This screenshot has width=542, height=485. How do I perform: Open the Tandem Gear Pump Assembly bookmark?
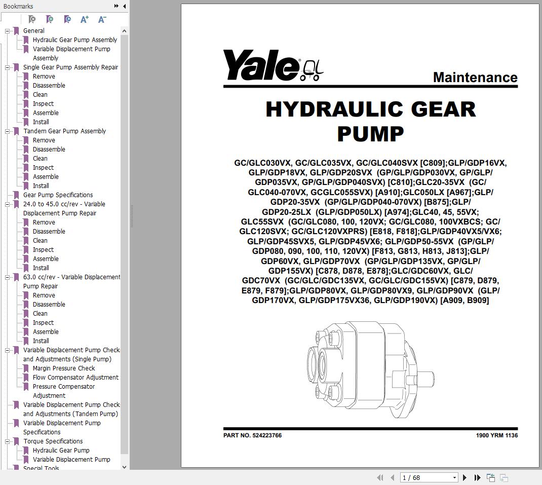tap(64, 131)
